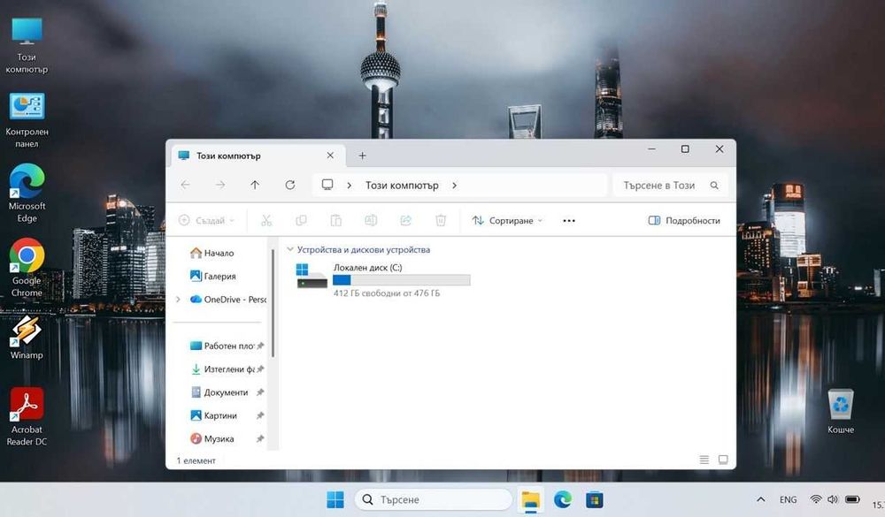Expand the OneDrive tree node

click(179, 300)
